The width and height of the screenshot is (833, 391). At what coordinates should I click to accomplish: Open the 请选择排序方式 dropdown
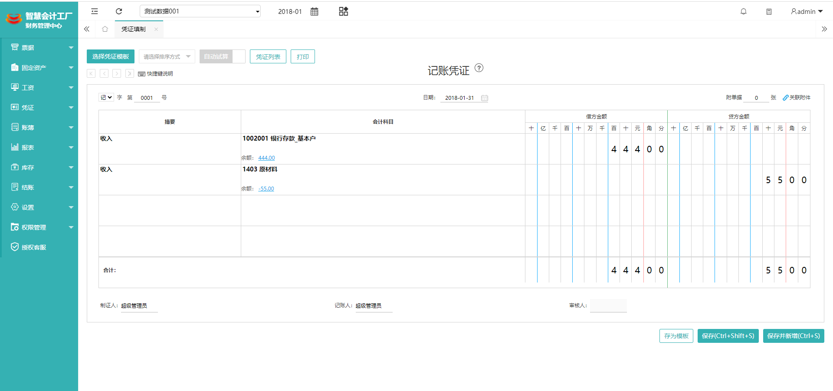[x=167, y=56]
